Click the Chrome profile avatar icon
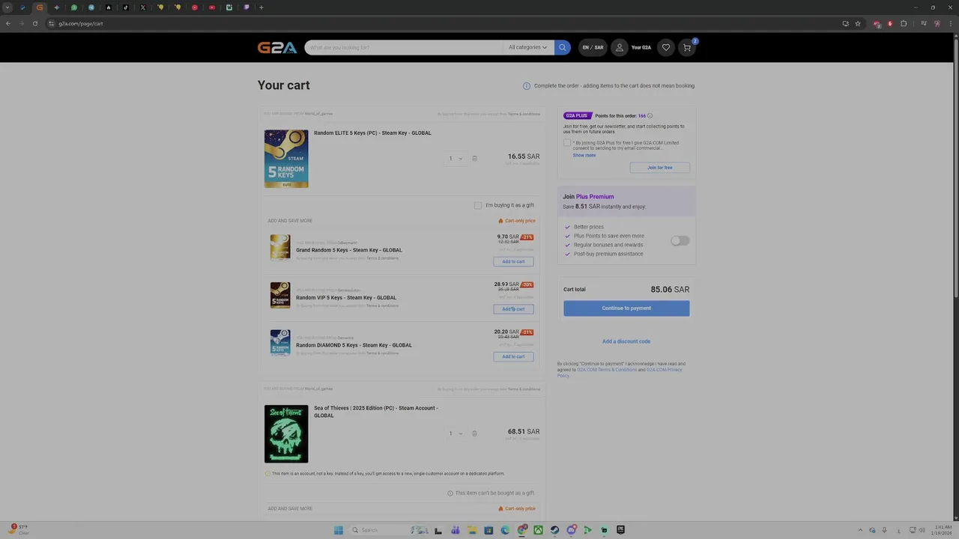Viewport: 959px width, 539px height. point(937,23)
